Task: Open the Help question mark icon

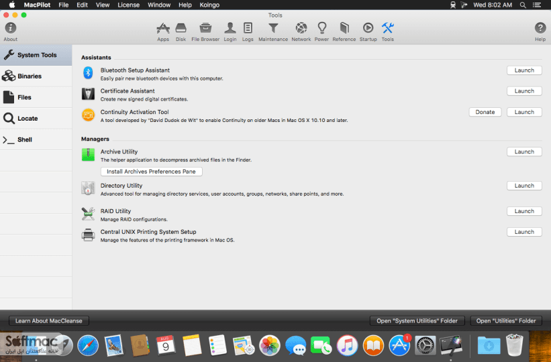Action: point(540,28)
